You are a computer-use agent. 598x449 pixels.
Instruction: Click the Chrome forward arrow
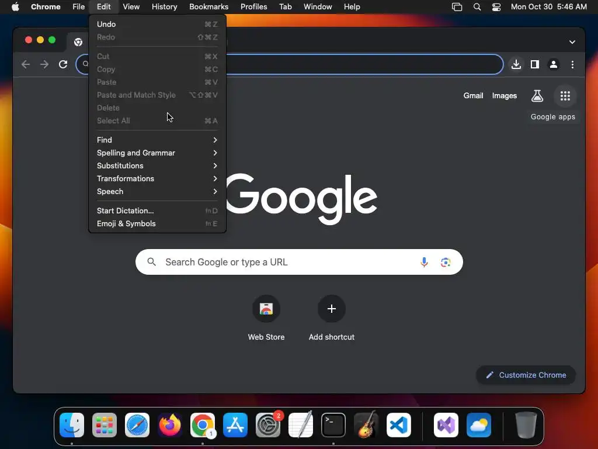[44, 64]
